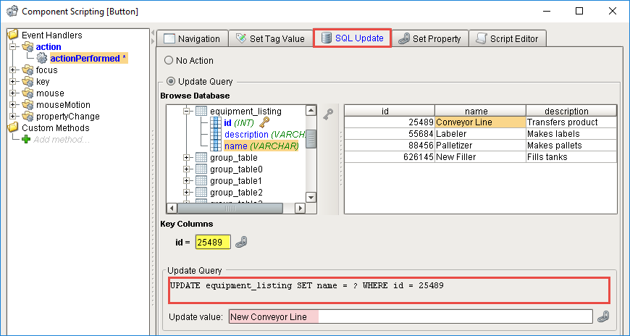
Task: Click the Event Handlers folder icon
Action: tap(13, 35)
